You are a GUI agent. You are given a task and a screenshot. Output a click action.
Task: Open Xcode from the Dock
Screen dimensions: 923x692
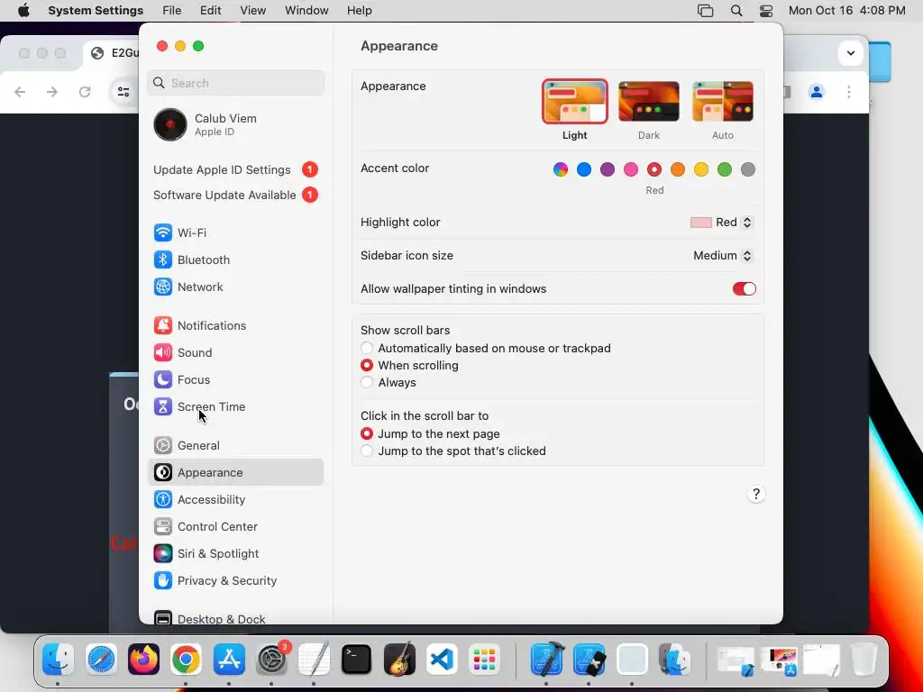pos(547,659)
